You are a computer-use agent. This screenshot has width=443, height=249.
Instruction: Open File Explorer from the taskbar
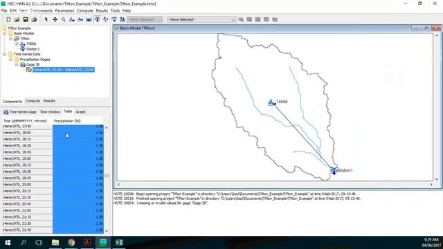coord(55,243)
